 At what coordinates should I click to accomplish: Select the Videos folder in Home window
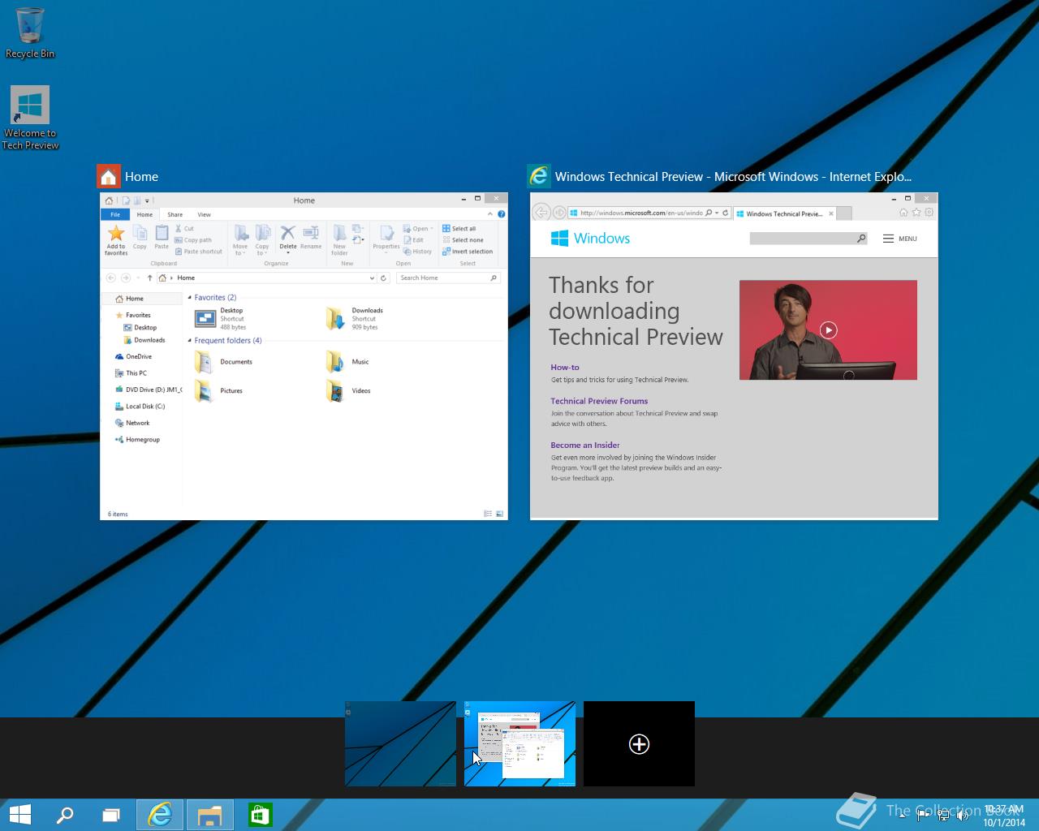348,391
